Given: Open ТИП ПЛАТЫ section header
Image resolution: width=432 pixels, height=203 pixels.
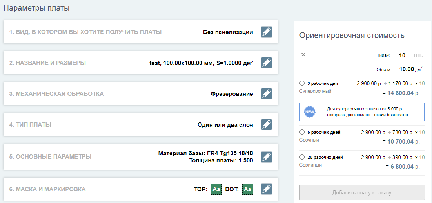Looking at the screenshot, I should [30, 125].
